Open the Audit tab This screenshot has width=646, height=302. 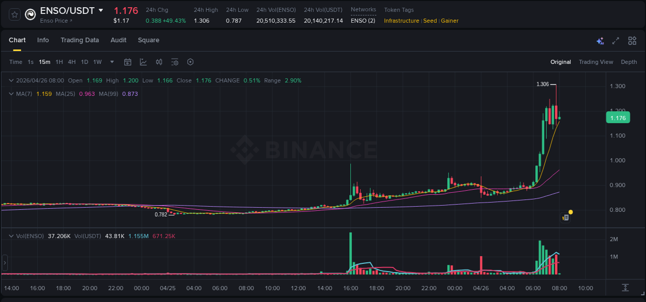coord(118,40)
